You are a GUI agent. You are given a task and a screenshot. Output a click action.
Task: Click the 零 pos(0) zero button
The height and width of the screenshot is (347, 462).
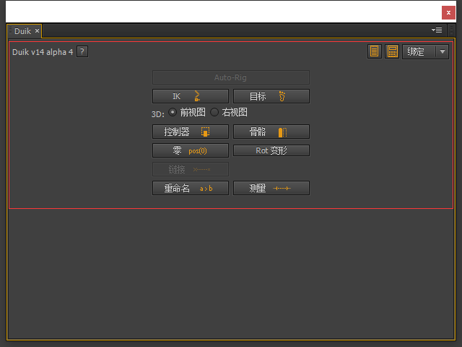point(191,150)
